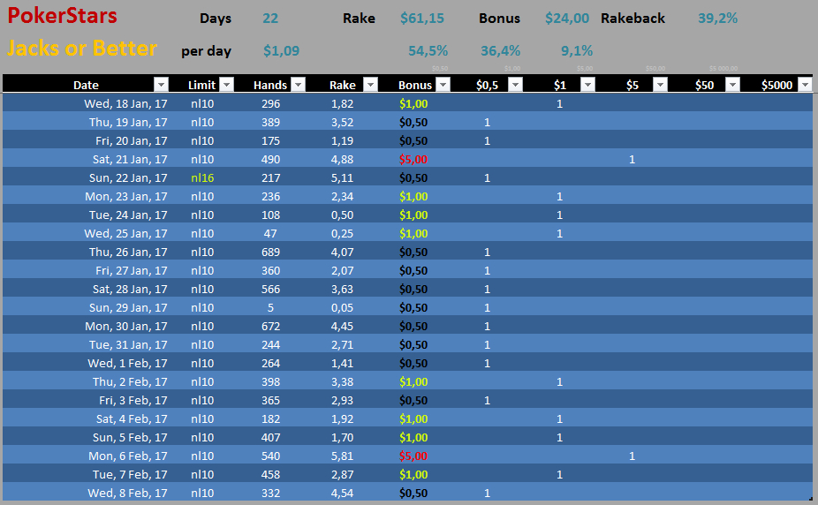The image size is (818, 505).
Task: Select the hands cell 566
Action: tap(271, 290)
